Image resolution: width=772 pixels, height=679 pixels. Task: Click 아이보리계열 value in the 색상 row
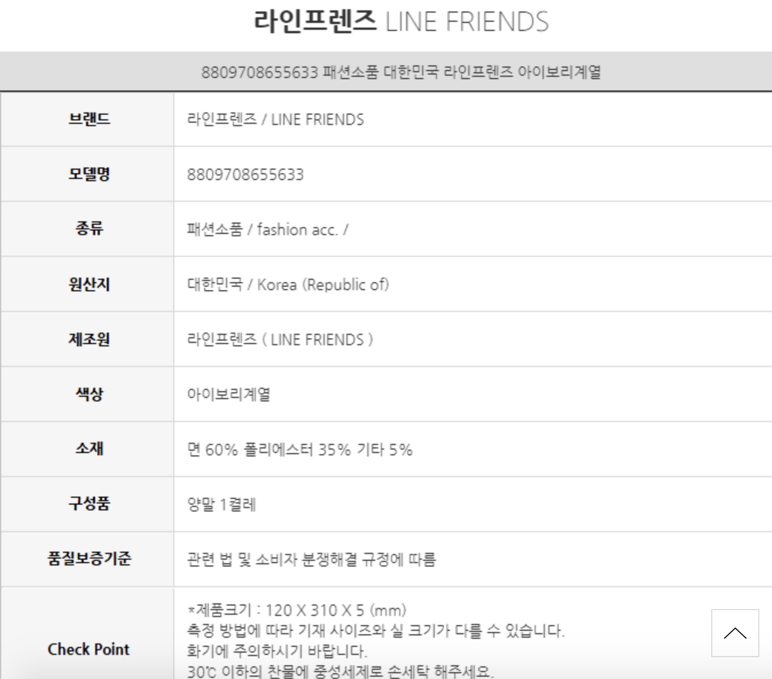click(228, 395)
